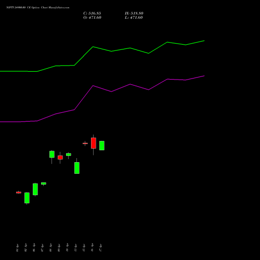Click the close value C: 516.85
The height and width of the screenshot is (260, 260).
tap(92, 14)
